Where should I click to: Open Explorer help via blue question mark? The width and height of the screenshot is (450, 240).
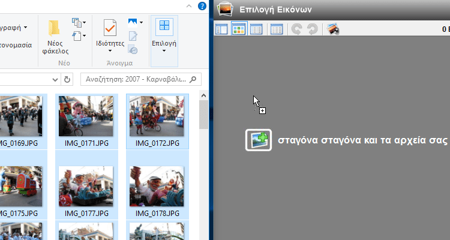tap(202, 6)
